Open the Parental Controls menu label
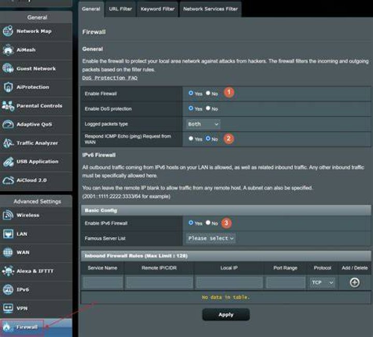This screenshot has width=373, height=337. pos(39,106)
